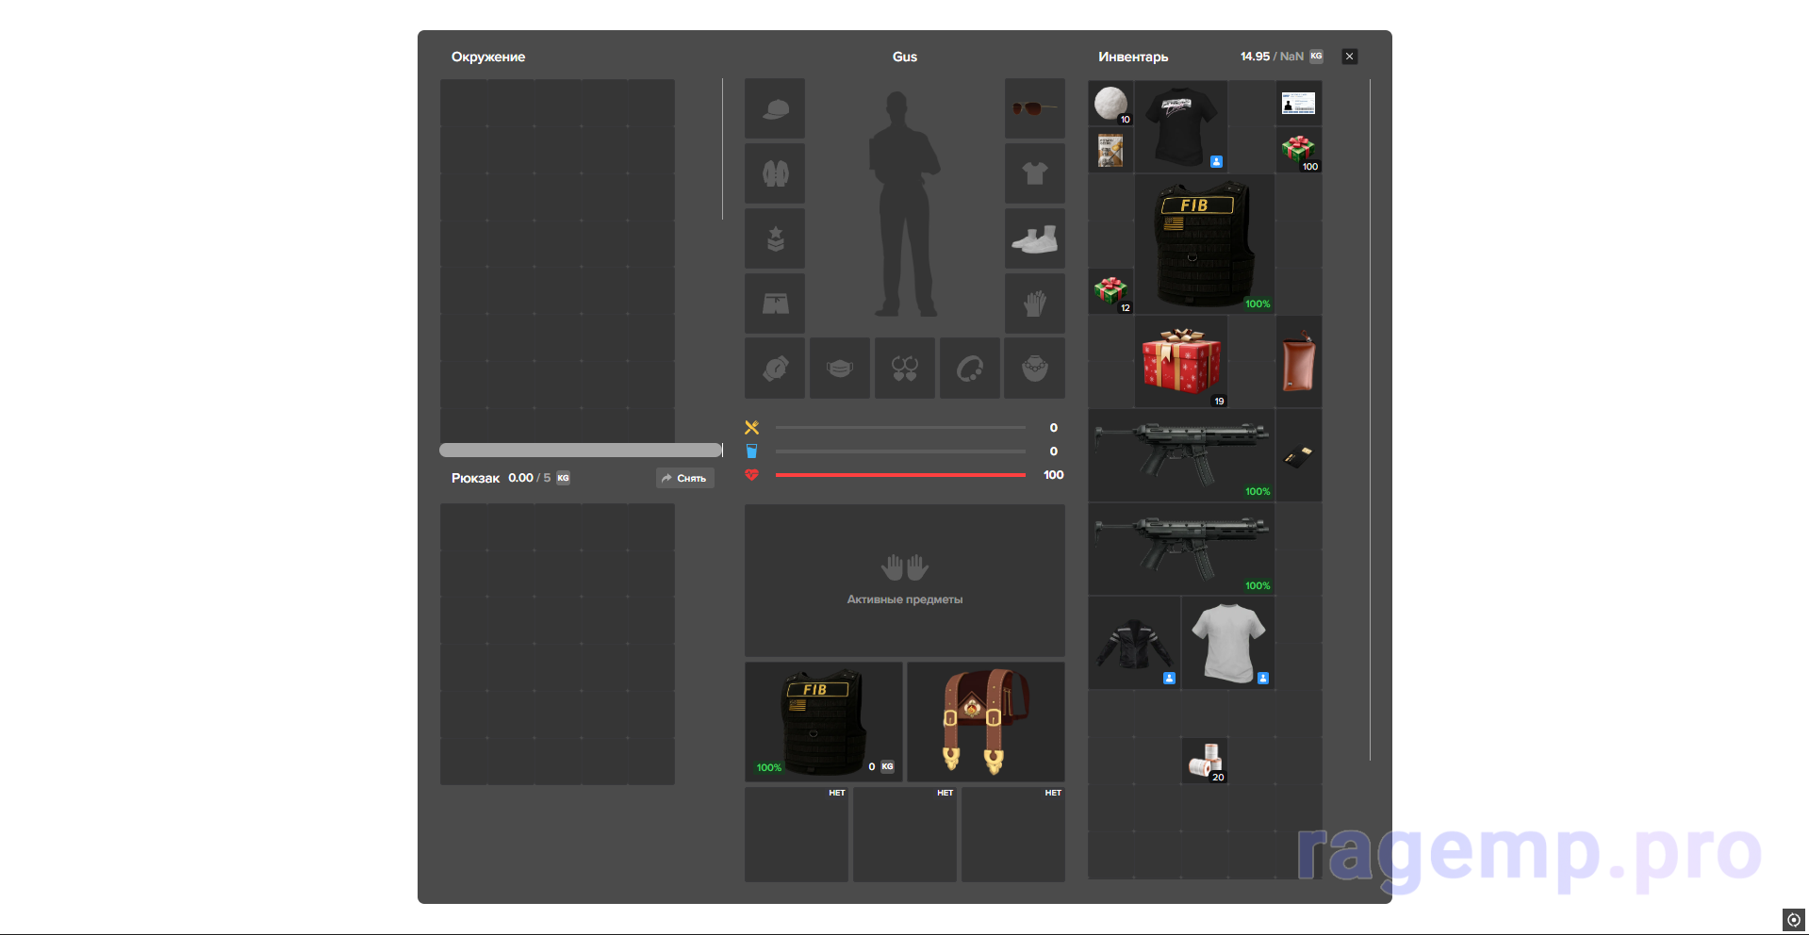Click the necklace accessory slot
The height and width of the screenshot is (935, 1809).
1034,369
